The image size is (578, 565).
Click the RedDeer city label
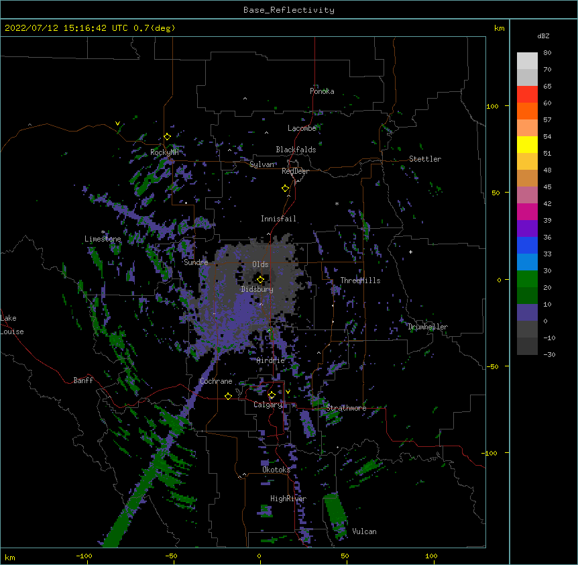coord(295,171)
